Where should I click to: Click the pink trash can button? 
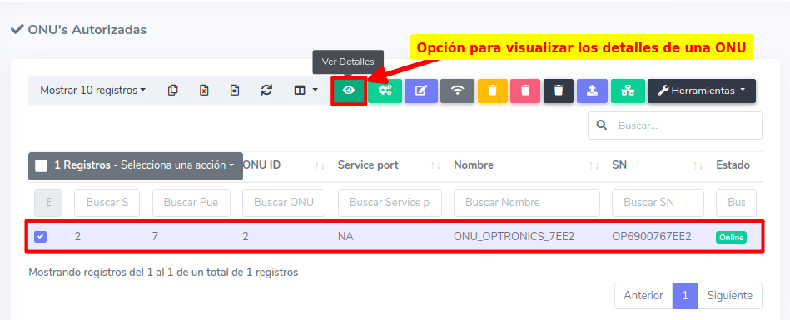coord(525,91)
